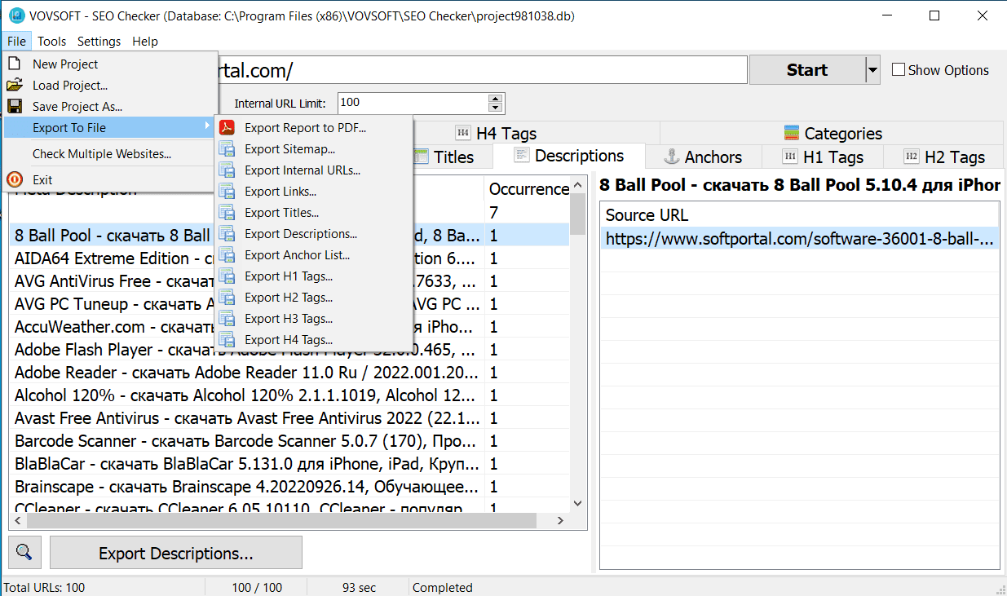Click the softportal.com source URL row
The height and width of the screenshot is (596, 1007).
(x=799, y=238)
